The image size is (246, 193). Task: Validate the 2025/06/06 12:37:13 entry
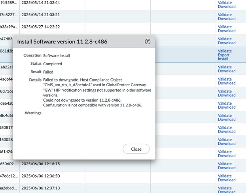coord(225,188)
